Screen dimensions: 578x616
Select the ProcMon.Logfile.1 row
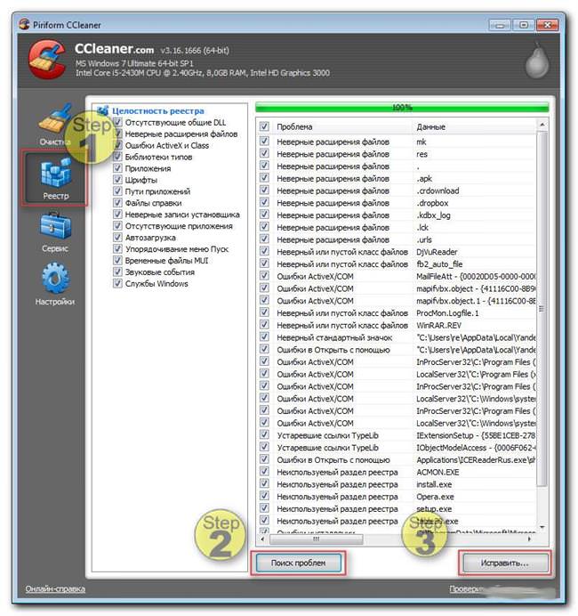(x=396, y=313)
